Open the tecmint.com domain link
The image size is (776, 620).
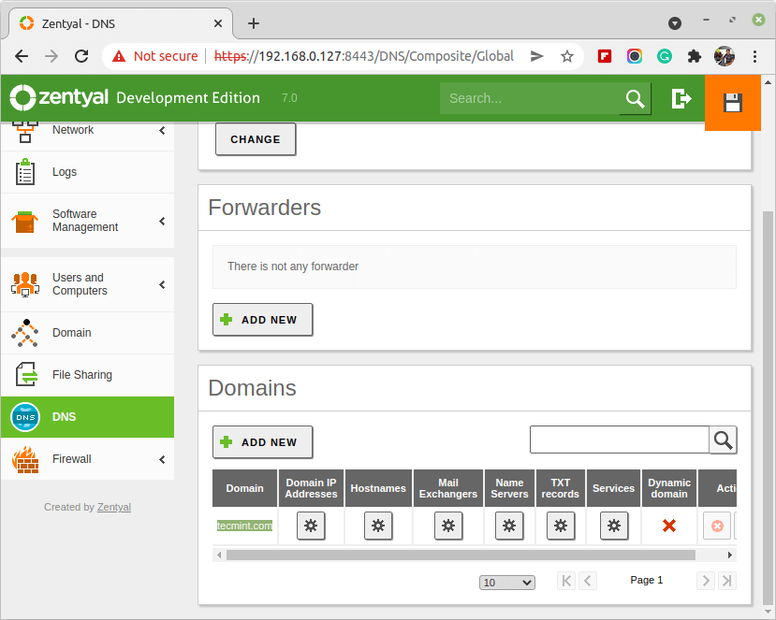click(244, 526)
